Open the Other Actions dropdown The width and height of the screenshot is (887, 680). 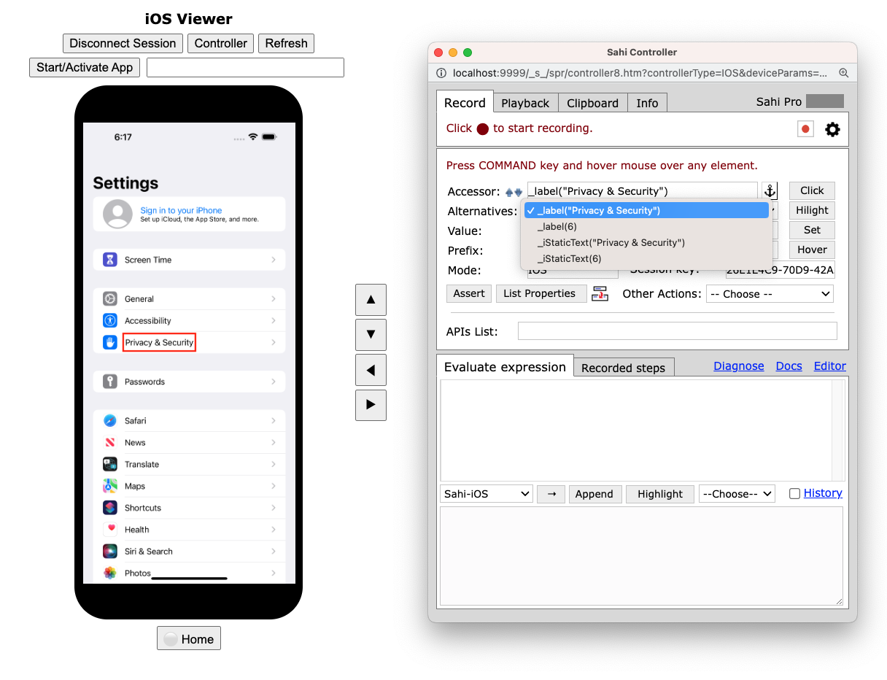[x=770, y=294]
